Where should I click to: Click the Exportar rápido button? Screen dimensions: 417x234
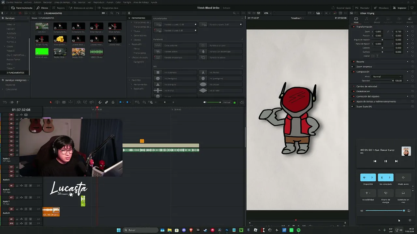(x=342, y=8)
